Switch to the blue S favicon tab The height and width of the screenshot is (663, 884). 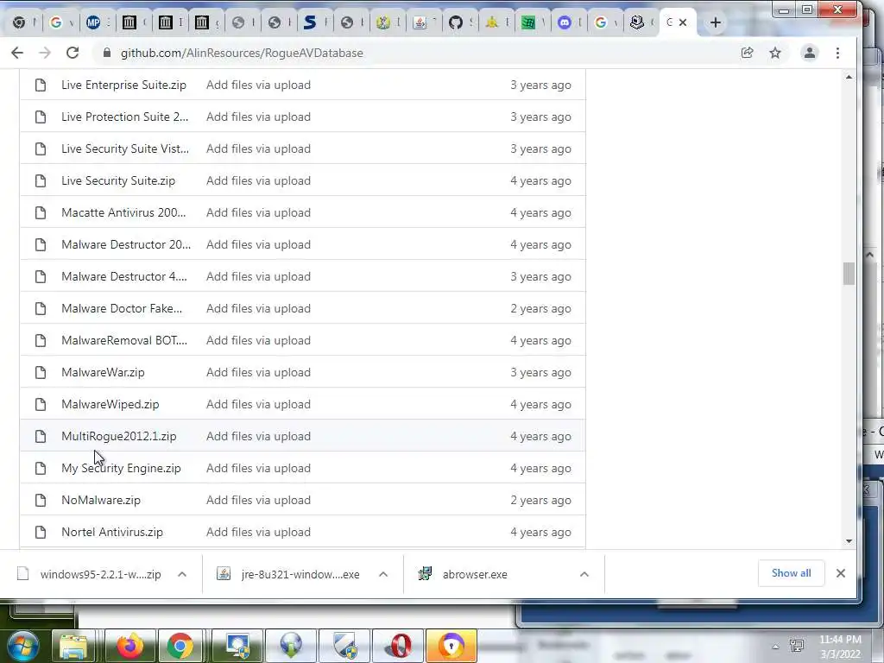pos(310,22)
